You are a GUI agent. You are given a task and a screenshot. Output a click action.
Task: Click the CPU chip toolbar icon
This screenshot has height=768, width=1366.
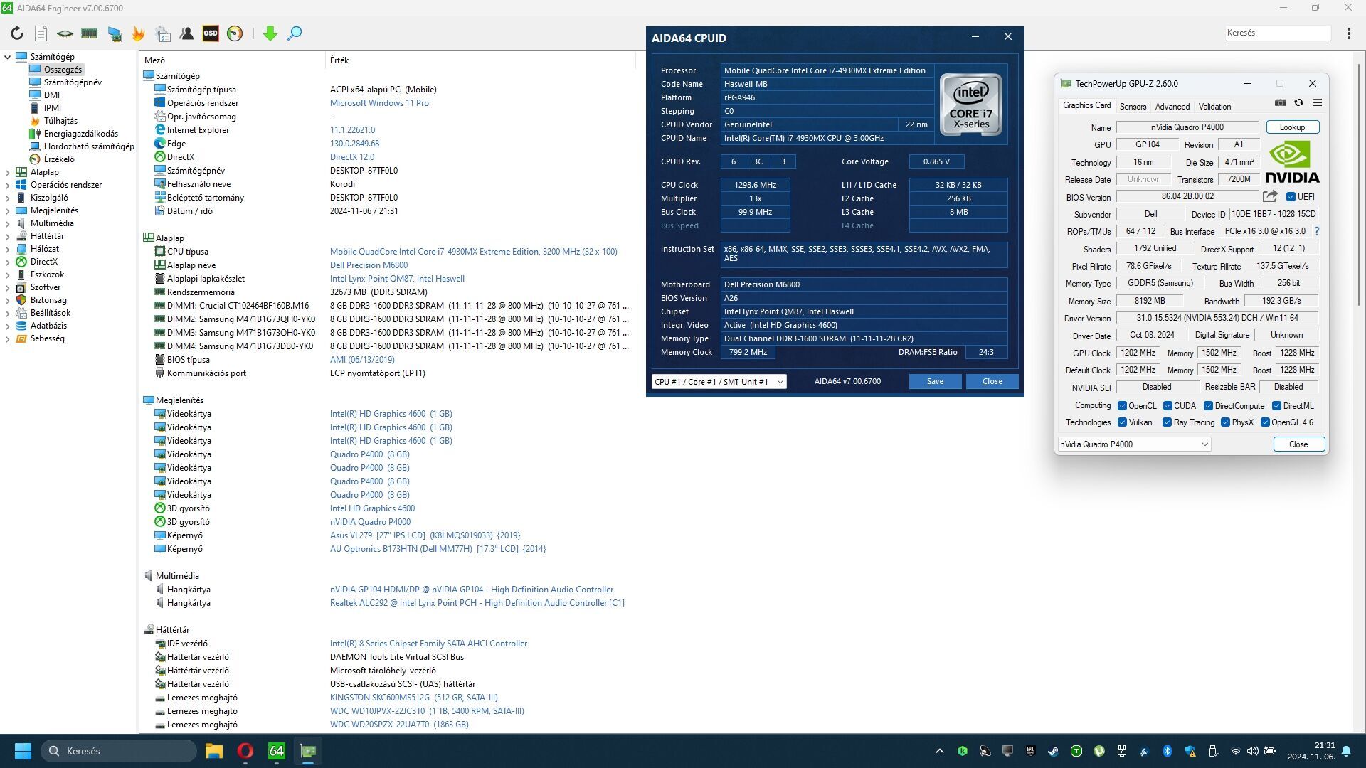[65, 33]
